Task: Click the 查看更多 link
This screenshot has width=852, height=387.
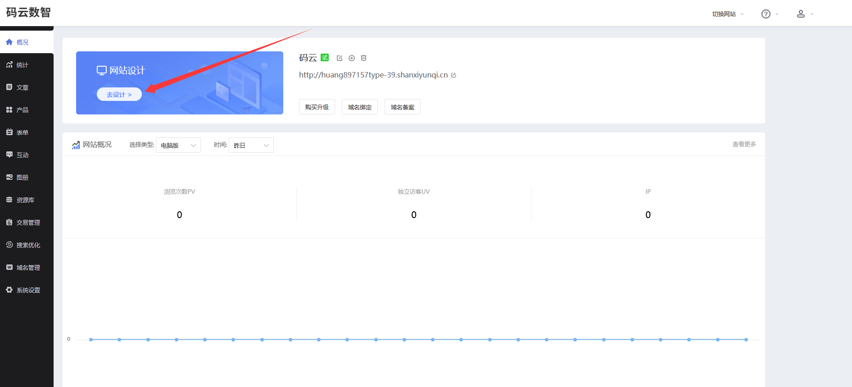Action: pyautogui.click(x=744, y=144)
